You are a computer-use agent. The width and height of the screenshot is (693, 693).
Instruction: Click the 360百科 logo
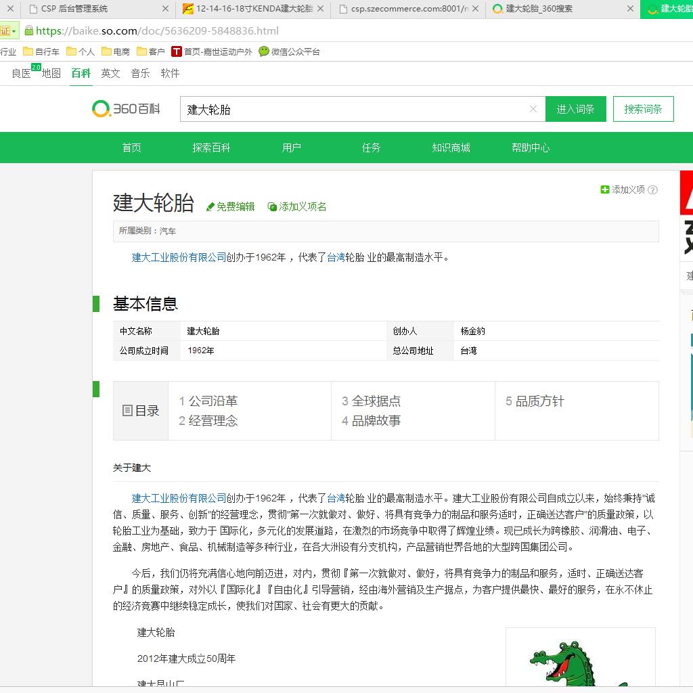[x=127, y=108]
